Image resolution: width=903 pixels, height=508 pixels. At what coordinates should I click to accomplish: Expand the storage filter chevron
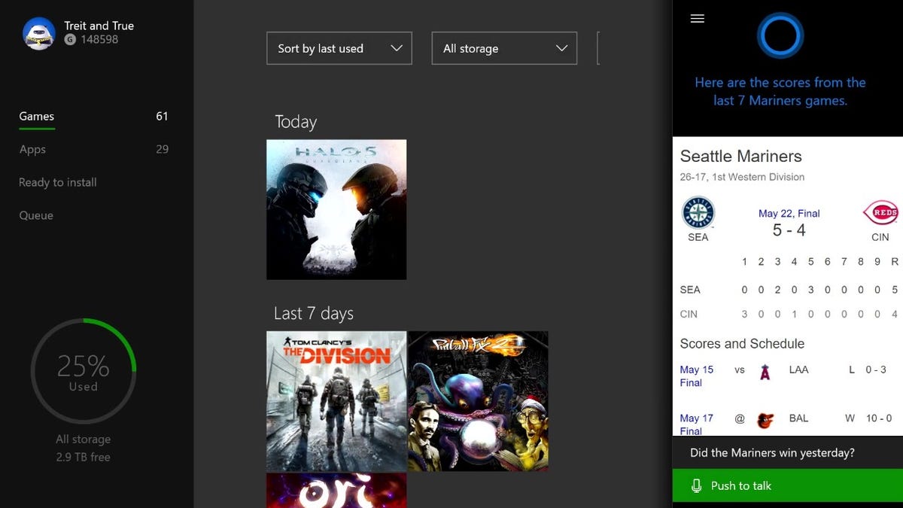tap(561, 48)
